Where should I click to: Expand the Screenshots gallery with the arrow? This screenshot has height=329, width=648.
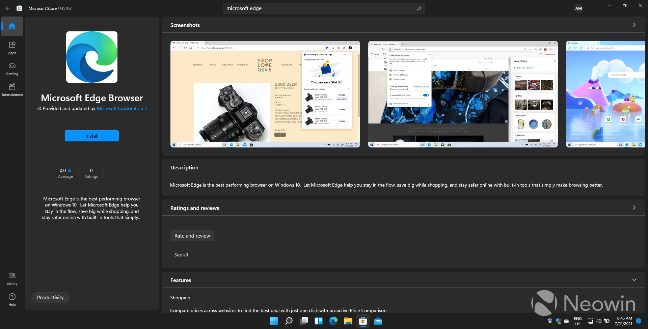(x=634, y=25)
